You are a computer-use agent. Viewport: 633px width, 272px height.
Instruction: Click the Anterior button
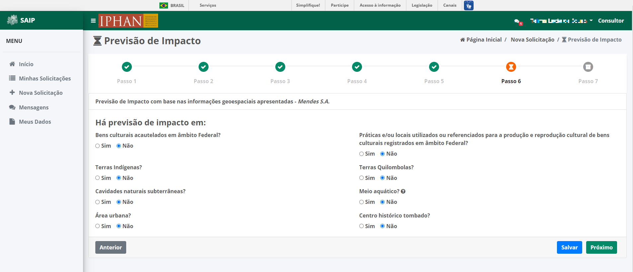pyautogui.click(x=111, y=247)
